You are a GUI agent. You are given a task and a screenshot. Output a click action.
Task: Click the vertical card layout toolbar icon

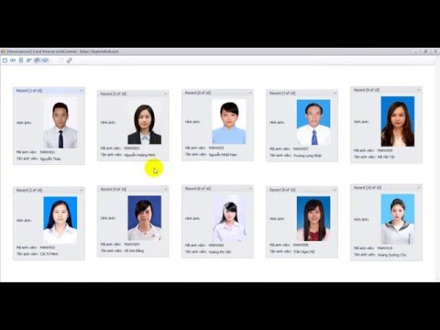click(x=21, y=60)
